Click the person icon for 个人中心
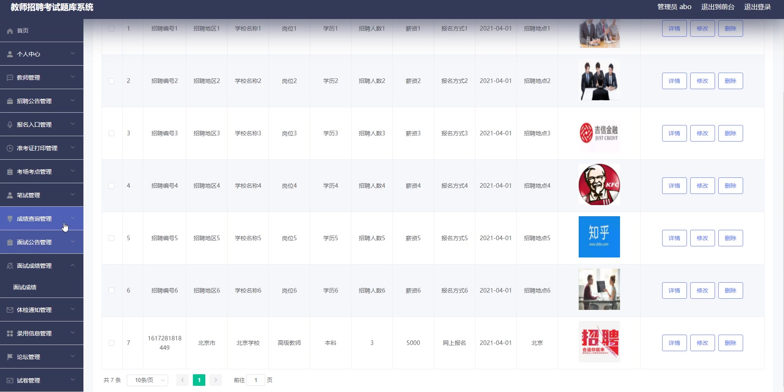Screen dimensions: 784x392 [9, 54]
